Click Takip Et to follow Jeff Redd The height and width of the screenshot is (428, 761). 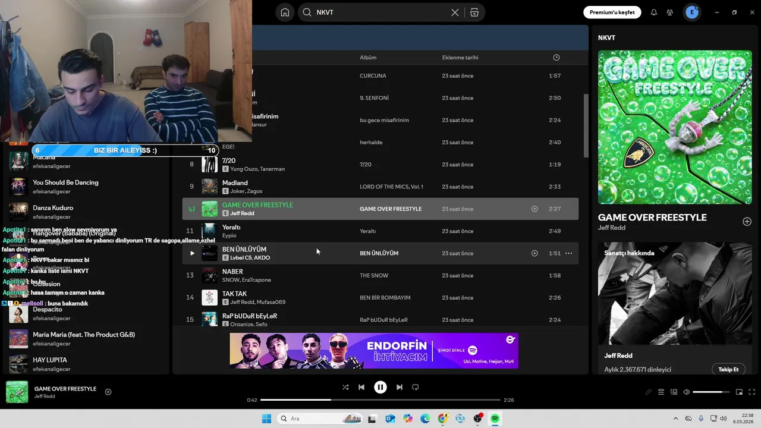tap(728, 369)
